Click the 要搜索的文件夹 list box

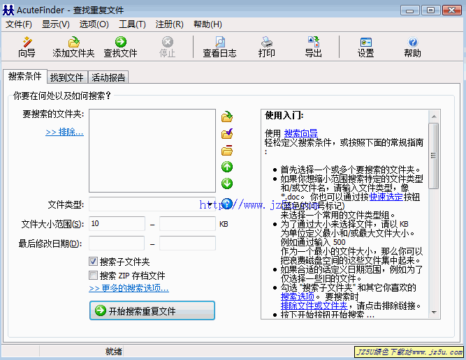pos(152,151)
